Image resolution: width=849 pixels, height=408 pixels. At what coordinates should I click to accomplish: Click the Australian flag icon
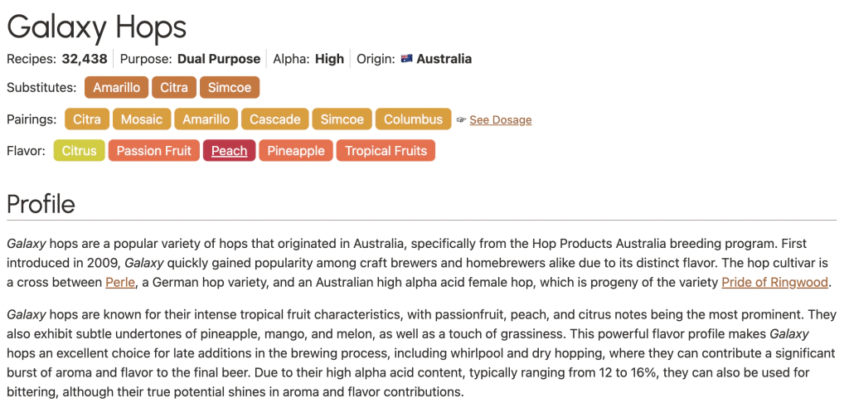[406, 59]
